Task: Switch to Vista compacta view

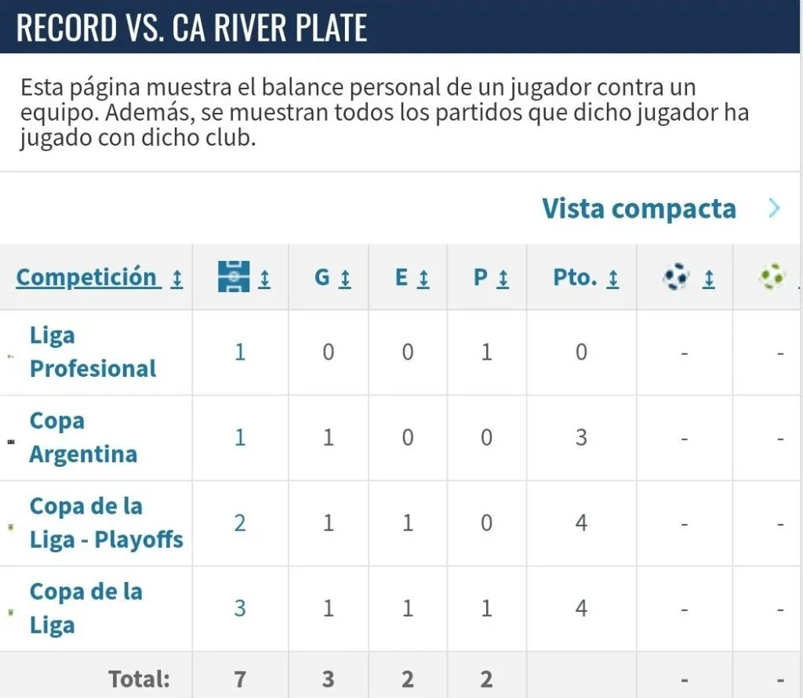Action: (x=638, y=208)
